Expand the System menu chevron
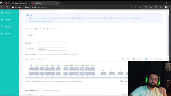 17,34
